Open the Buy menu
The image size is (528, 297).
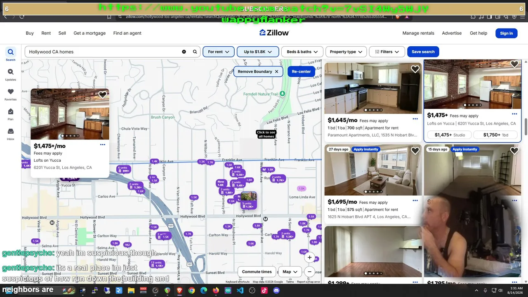coord(30,33)
